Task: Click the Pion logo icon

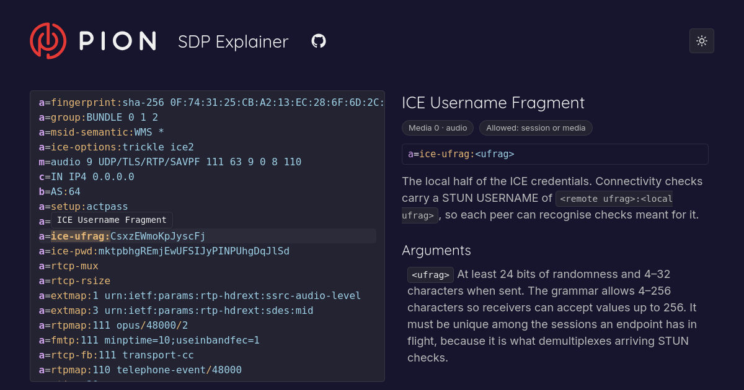Action: (x=48, y=41)
